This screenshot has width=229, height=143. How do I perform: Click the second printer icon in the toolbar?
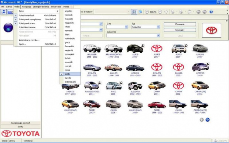(x=181, y=12)
